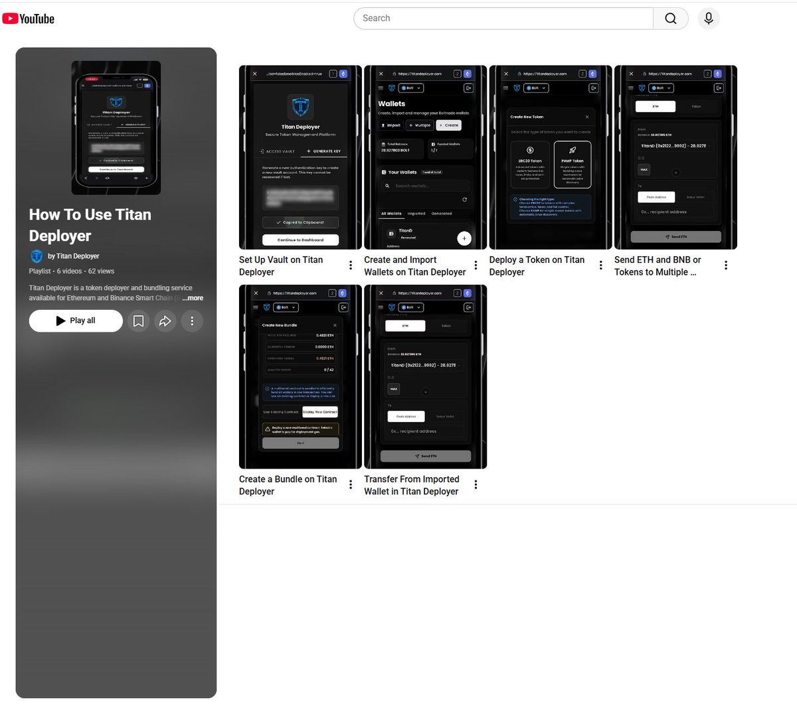This screenshot has width=797, height=710.
Task: Click title Set Up Vault on Titan Deployer
Action: click(x=281, y=266)
